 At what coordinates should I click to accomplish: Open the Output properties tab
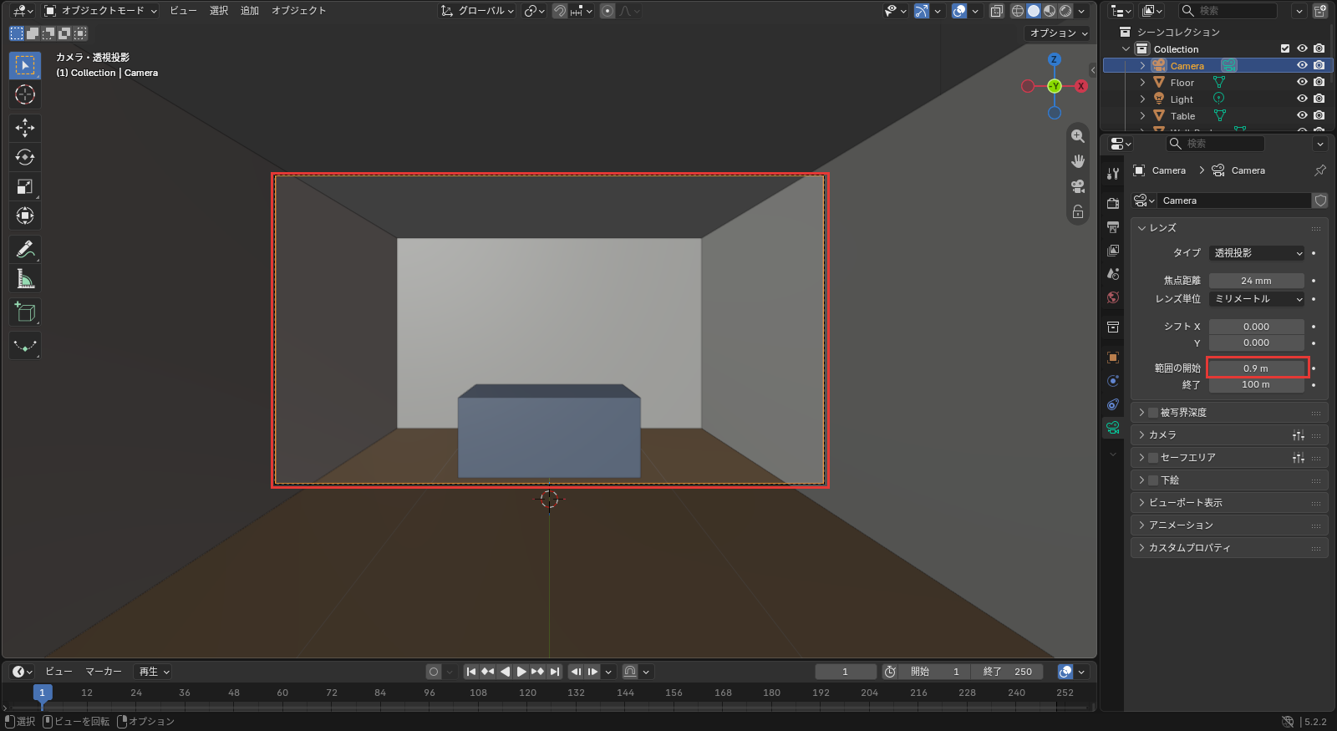pyautogui.click(x=1113, y=227)
